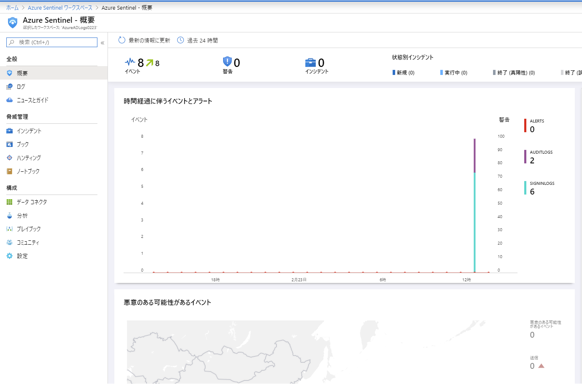Open データ コネクタ menu item
Image resolution: width=582 pixels, height=384 pixels.
coord(54,202)
